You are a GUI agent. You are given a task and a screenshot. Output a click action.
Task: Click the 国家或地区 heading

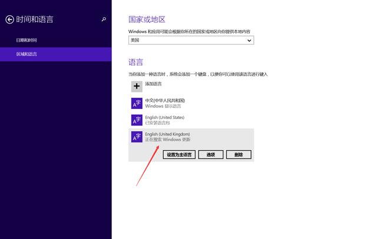(x=147, y=19)
